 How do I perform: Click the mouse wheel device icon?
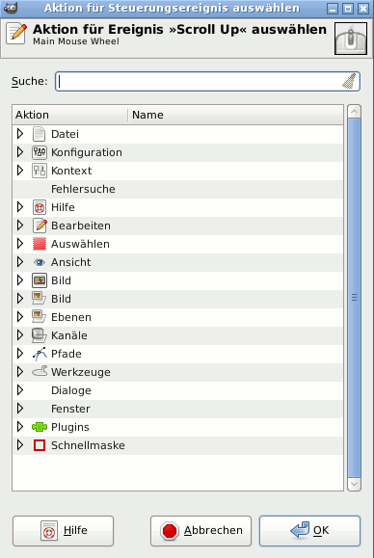coord(351,39)
